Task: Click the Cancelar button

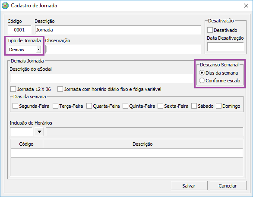Action: 228,186
